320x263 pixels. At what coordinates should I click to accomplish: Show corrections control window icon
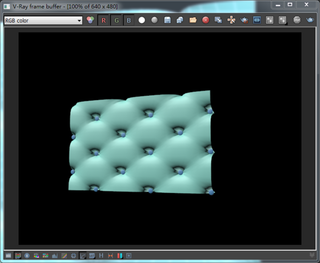(9, 256)
